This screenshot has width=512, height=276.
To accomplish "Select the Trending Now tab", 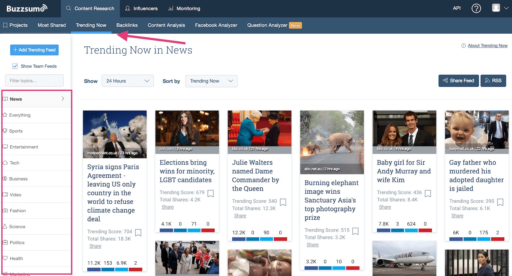I will click(x=91, y=25).
